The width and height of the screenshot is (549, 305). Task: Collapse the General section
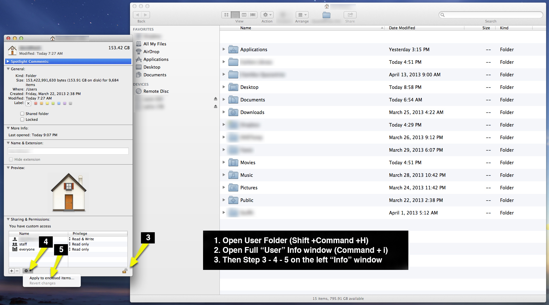(8, 69)
